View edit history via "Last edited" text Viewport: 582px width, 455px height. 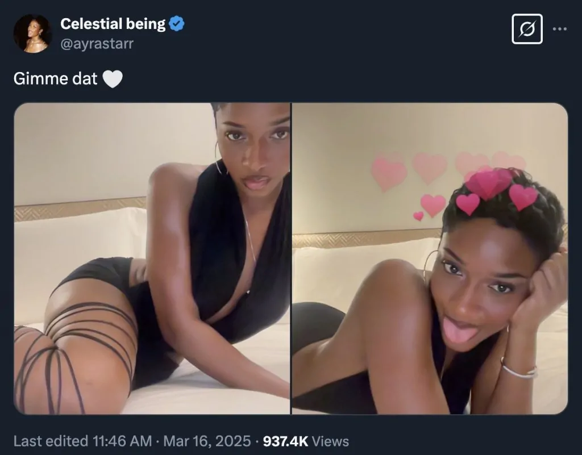coord(50,441)
